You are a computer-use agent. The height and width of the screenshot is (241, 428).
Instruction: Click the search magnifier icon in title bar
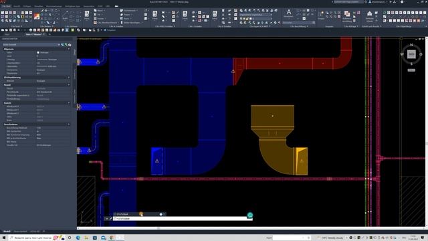click(x=366, y=1)
